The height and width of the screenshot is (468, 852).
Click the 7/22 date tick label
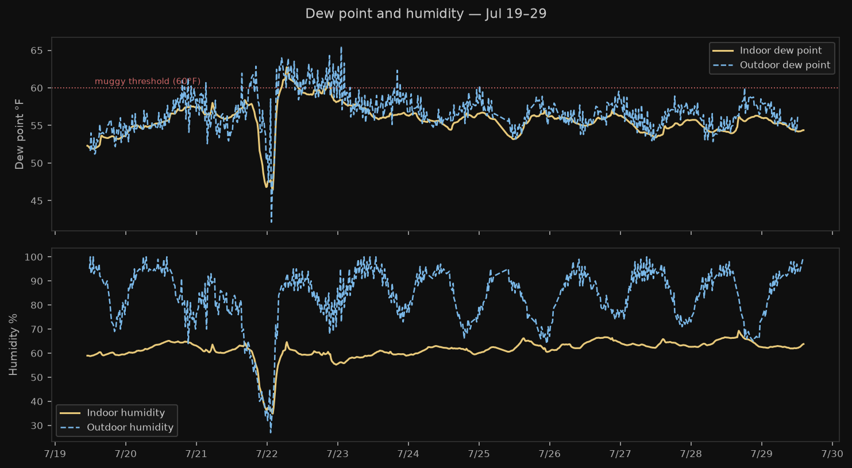pyautogui.click(x=267, y=454)
